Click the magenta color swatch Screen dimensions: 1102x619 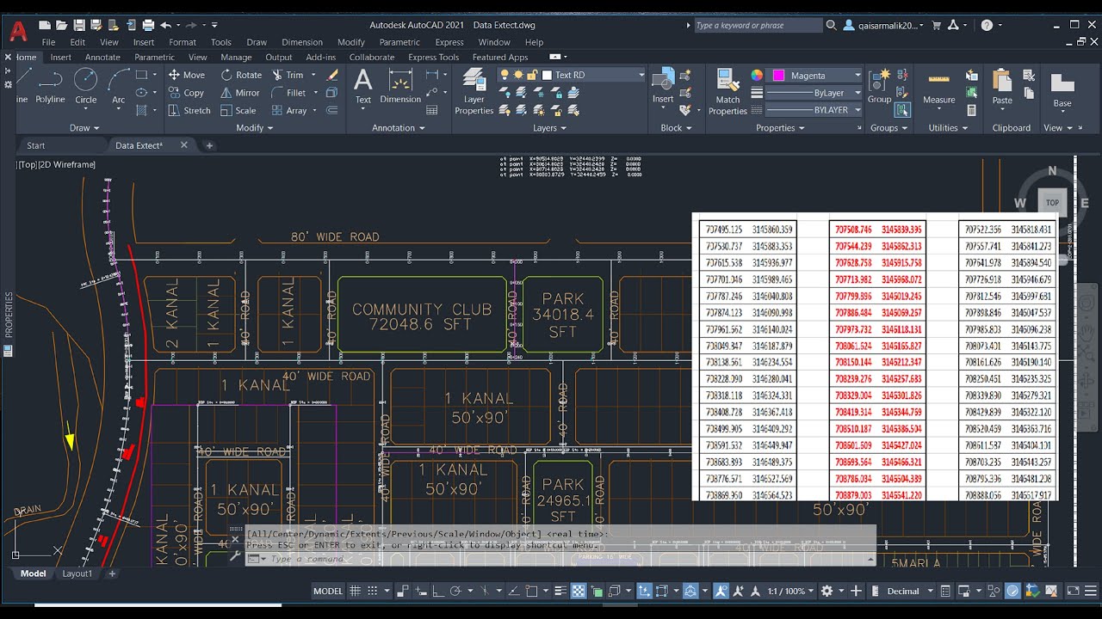coord(778,76)
